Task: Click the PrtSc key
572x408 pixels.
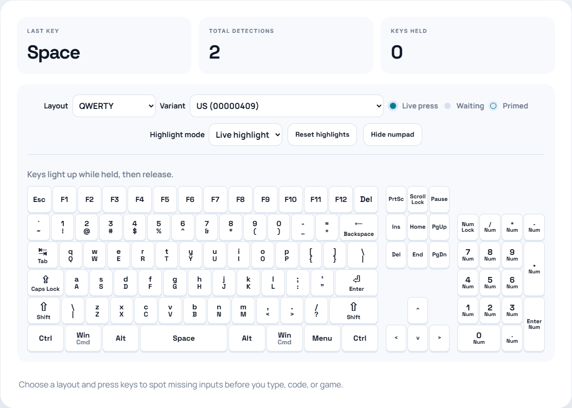Action: tap(396, 199)
